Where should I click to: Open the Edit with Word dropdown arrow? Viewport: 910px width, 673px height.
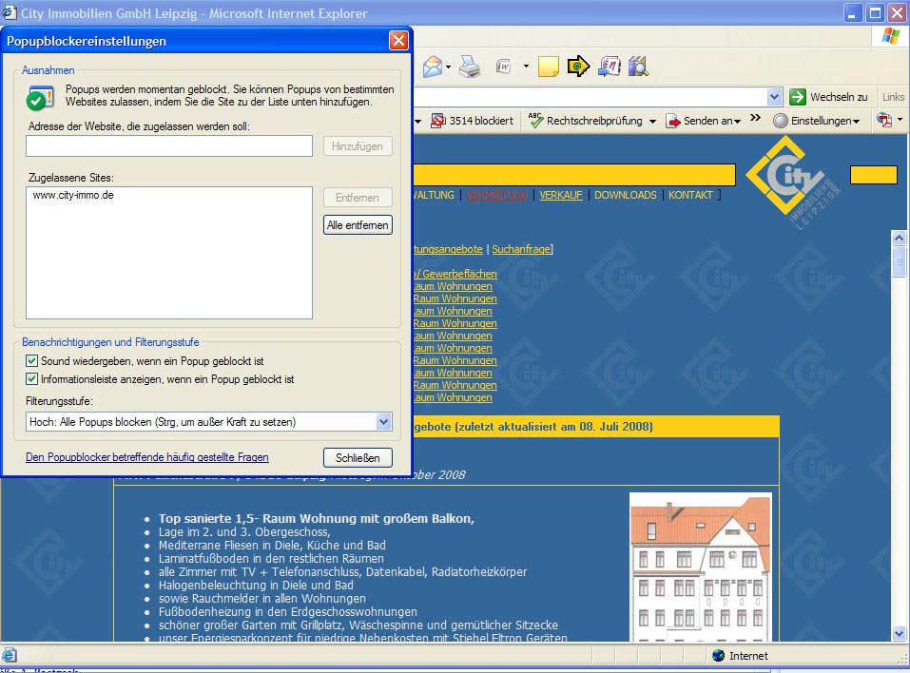tap(526, 67)
